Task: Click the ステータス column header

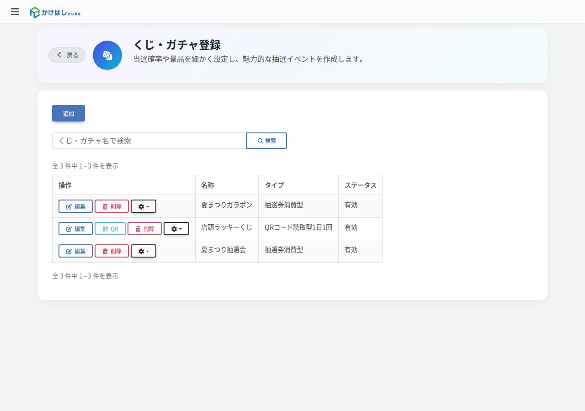Action: pos(360,185)
